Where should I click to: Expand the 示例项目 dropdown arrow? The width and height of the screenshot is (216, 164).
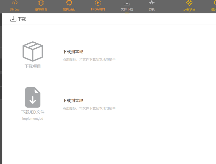190,12
